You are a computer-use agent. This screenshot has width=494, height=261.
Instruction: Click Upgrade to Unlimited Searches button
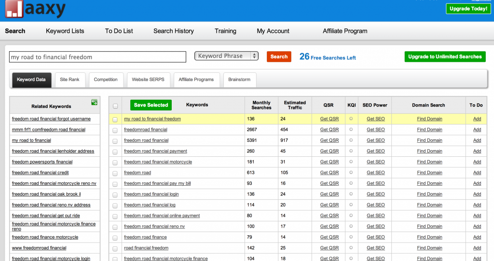445,56
